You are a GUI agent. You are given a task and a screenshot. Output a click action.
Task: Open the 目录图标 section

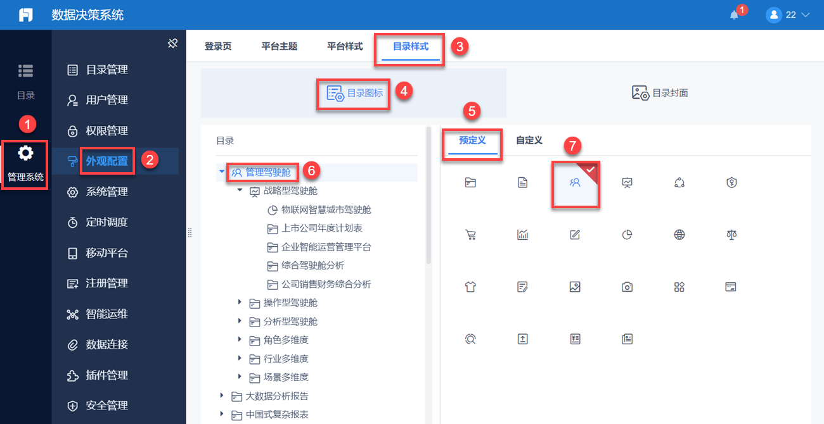coord(354,93)
